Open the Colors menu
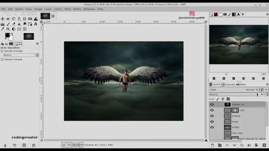269x151 pixels. point(58,9)
